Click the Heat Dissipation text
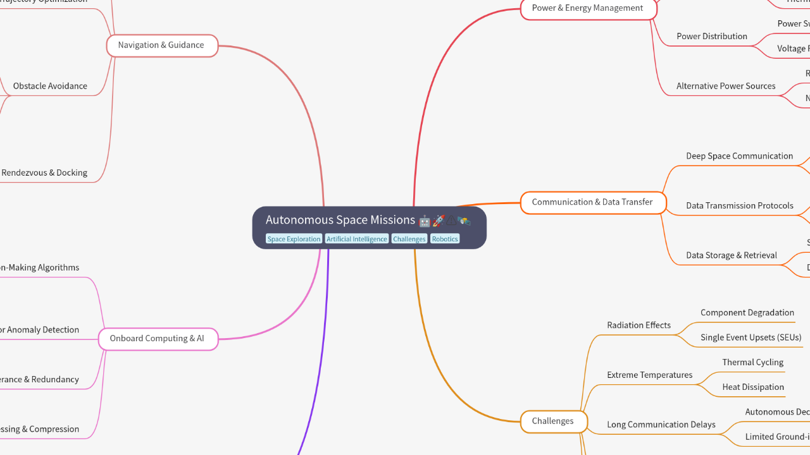Screen dimensions: 810x455 753,387
